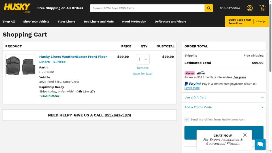
Task: Open the Floor Liners menu
Action: [66, 22]
